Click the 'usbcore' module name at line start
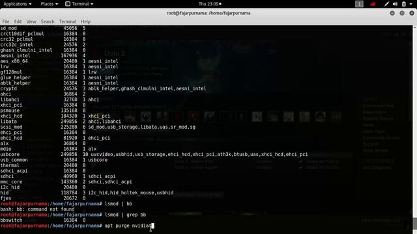Screen dimensions: 417x234 click(x=10, y=155)
